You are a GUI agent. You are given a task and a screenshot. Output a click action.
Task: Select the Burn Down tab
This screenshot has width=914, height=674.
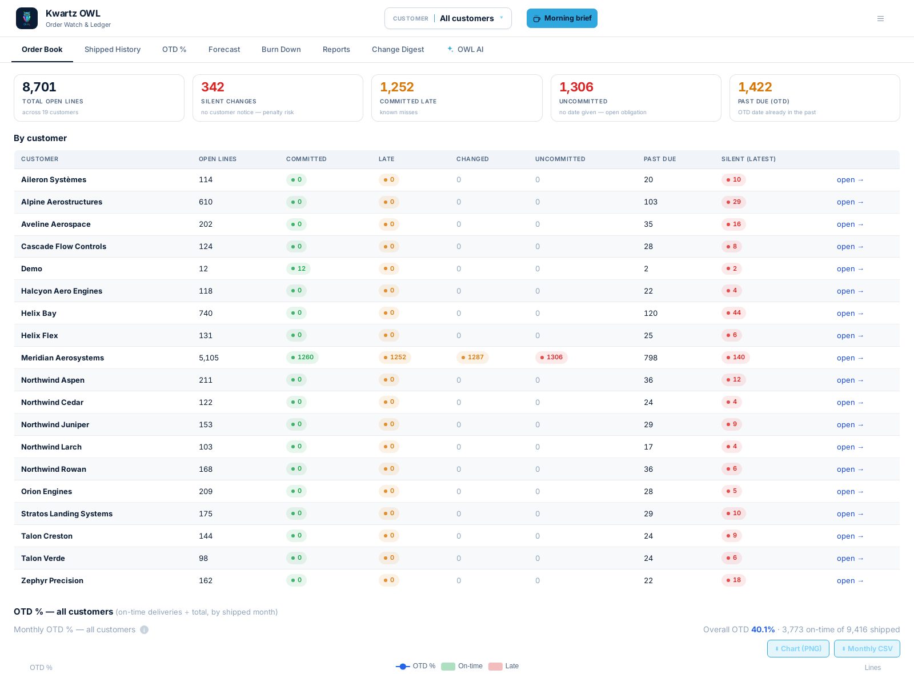tap(281, 49)
